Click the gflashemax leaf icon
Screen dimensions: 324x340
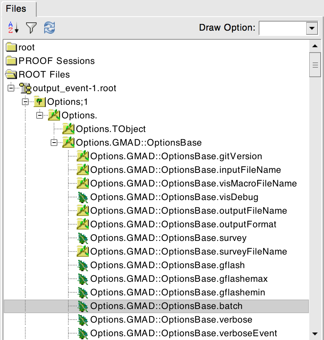click(83, 279)
